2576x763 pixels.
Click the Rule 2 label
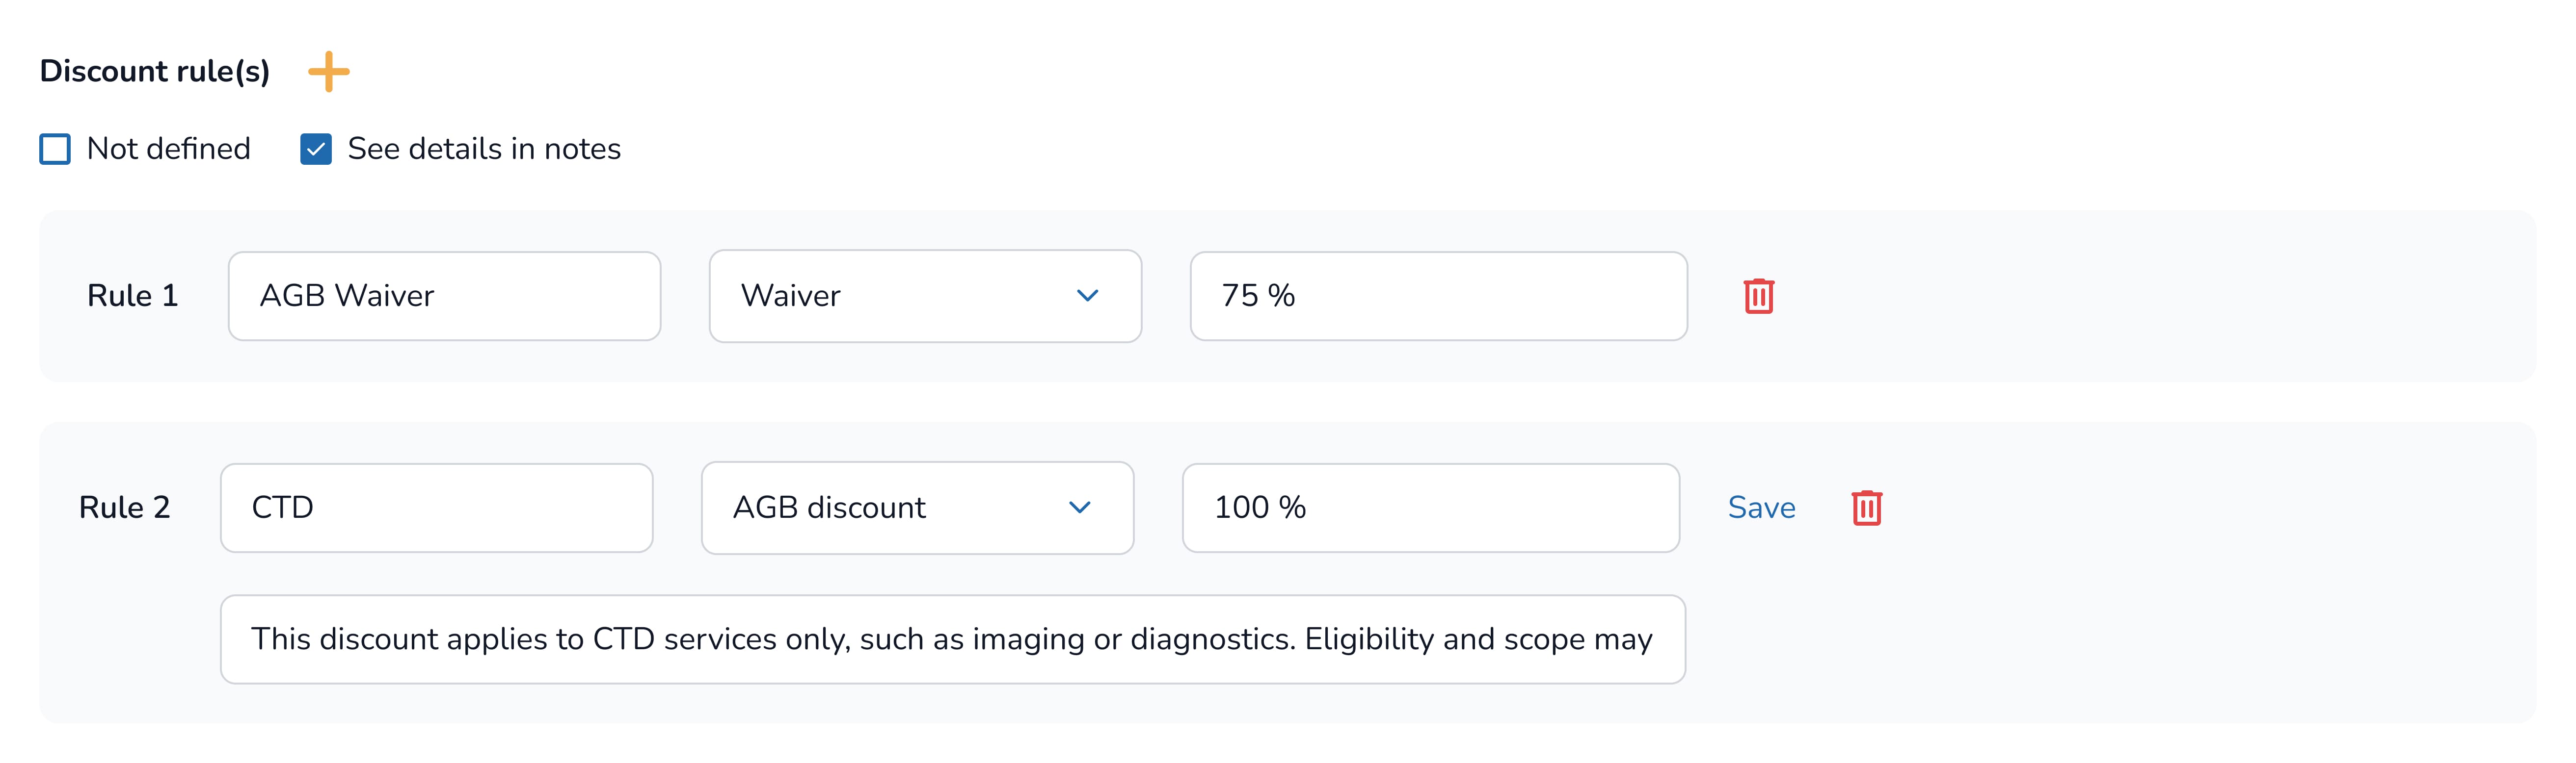coord(124,509)
